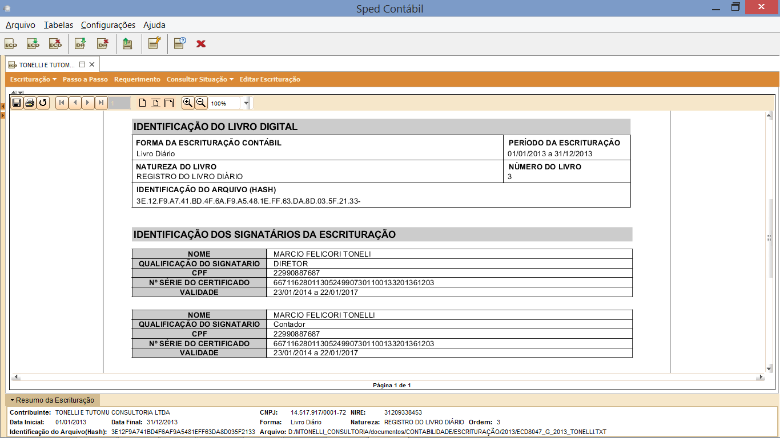Click scroll down arrow of report
780x438 pixels.
(769, 369)
